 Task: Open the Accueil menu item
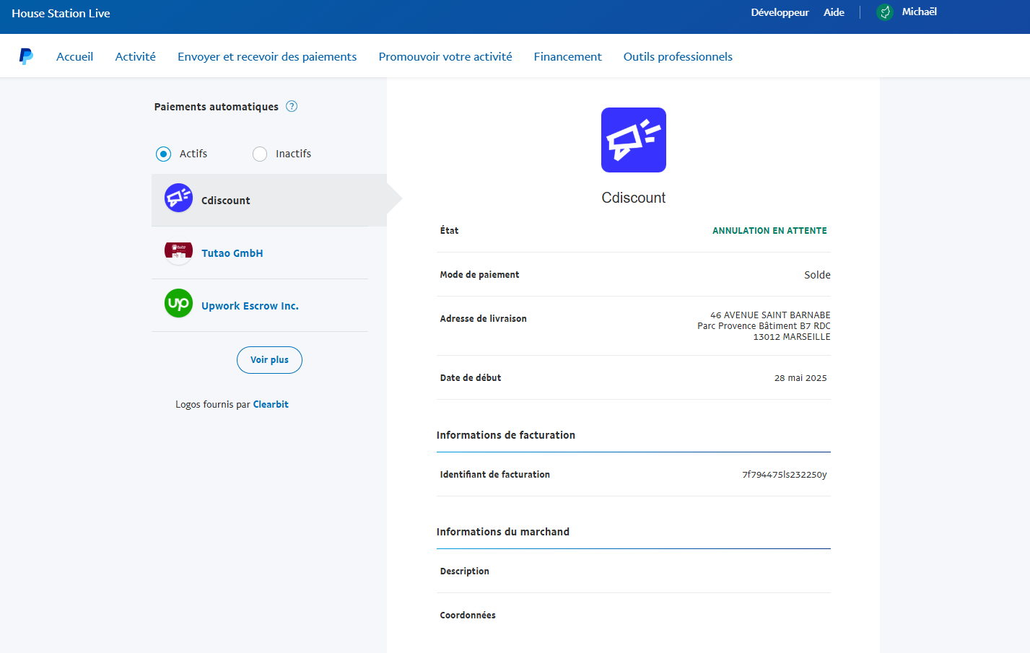pyautogui.click(x=75, y=56)
